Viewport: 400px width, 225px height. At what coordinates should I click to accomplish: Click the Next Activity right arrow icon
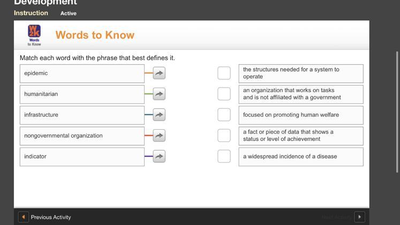tap(360, 217)
